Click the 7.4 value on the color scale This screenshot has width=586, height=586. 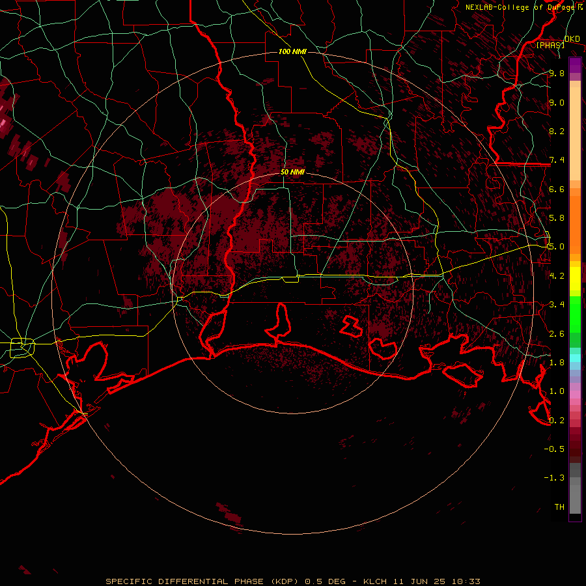coord(557,160)
